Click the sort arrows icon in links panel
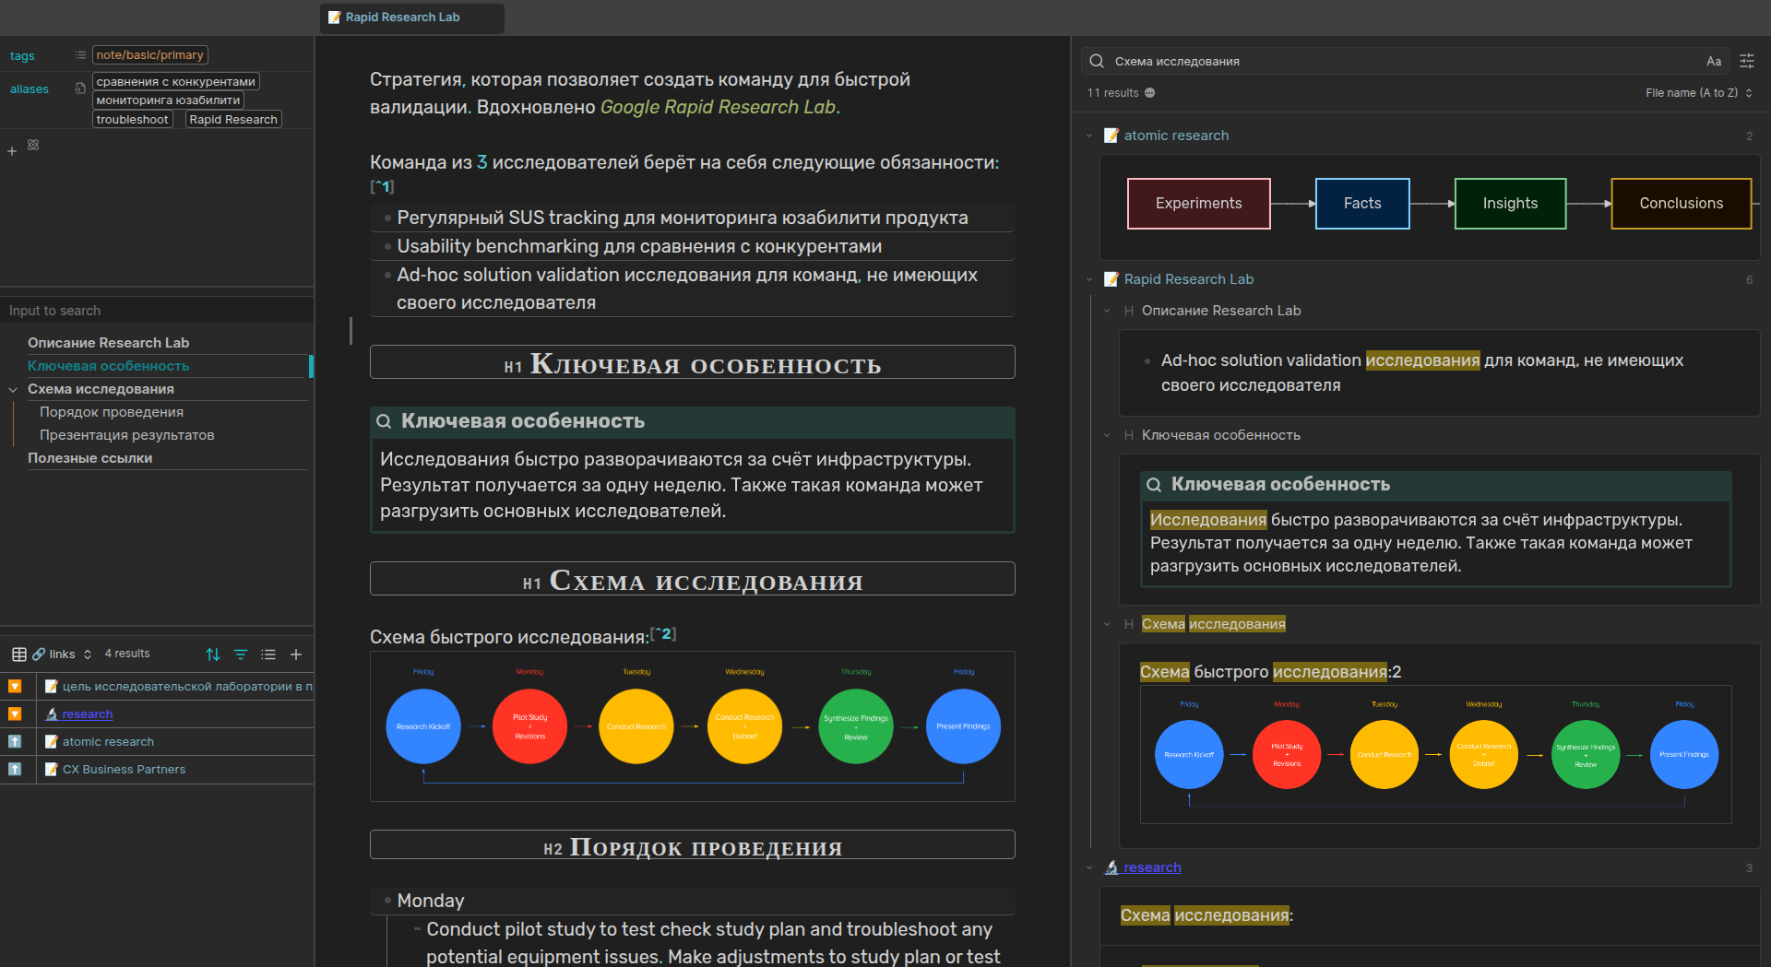1771x967 pixels. (213, 654)
